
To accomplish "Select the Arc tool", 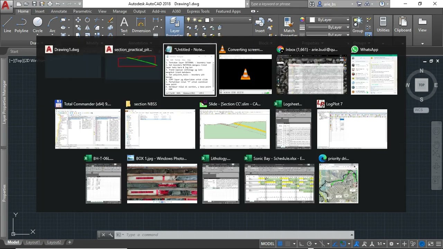I will (x=52, y=25).
